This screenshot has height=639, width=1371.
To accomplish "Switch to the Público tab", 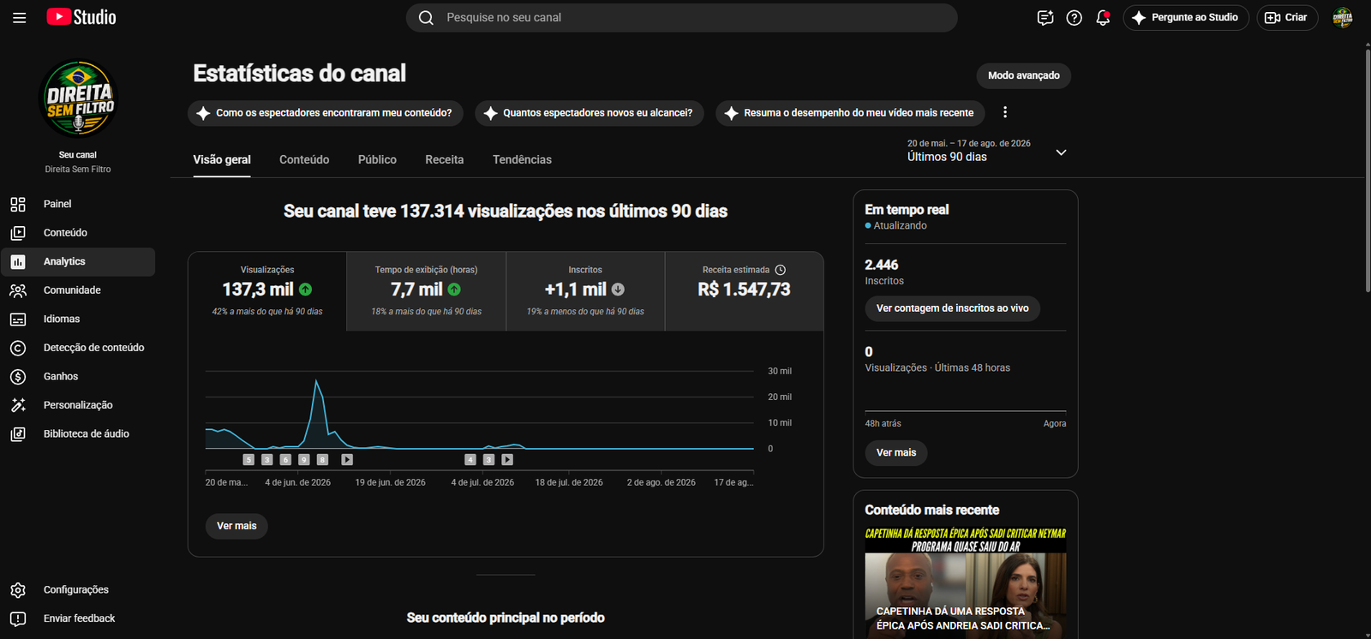I will (377, 159).
